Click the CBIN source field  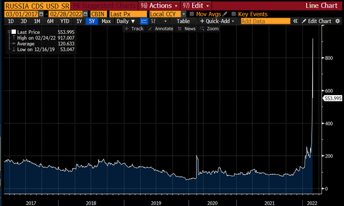pos(98,14)
